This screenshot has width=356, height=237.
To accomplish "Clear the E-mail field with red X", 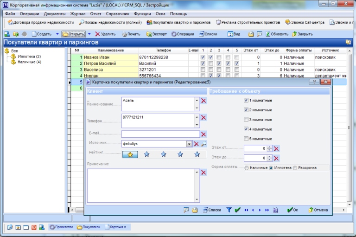I will (203, 135).
